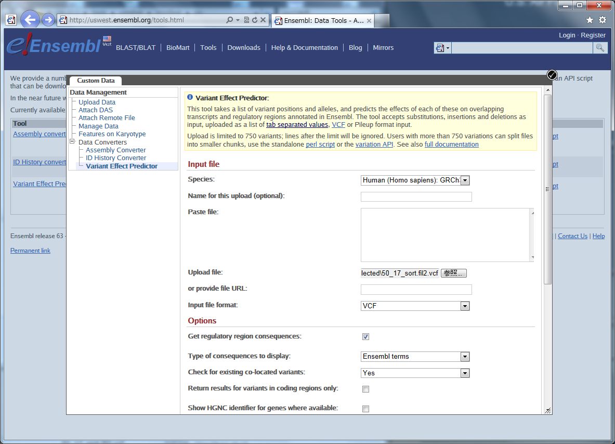Open the BLAST/BLAT menu item
This screenshot has width=615, height=444.
point(136,48)
